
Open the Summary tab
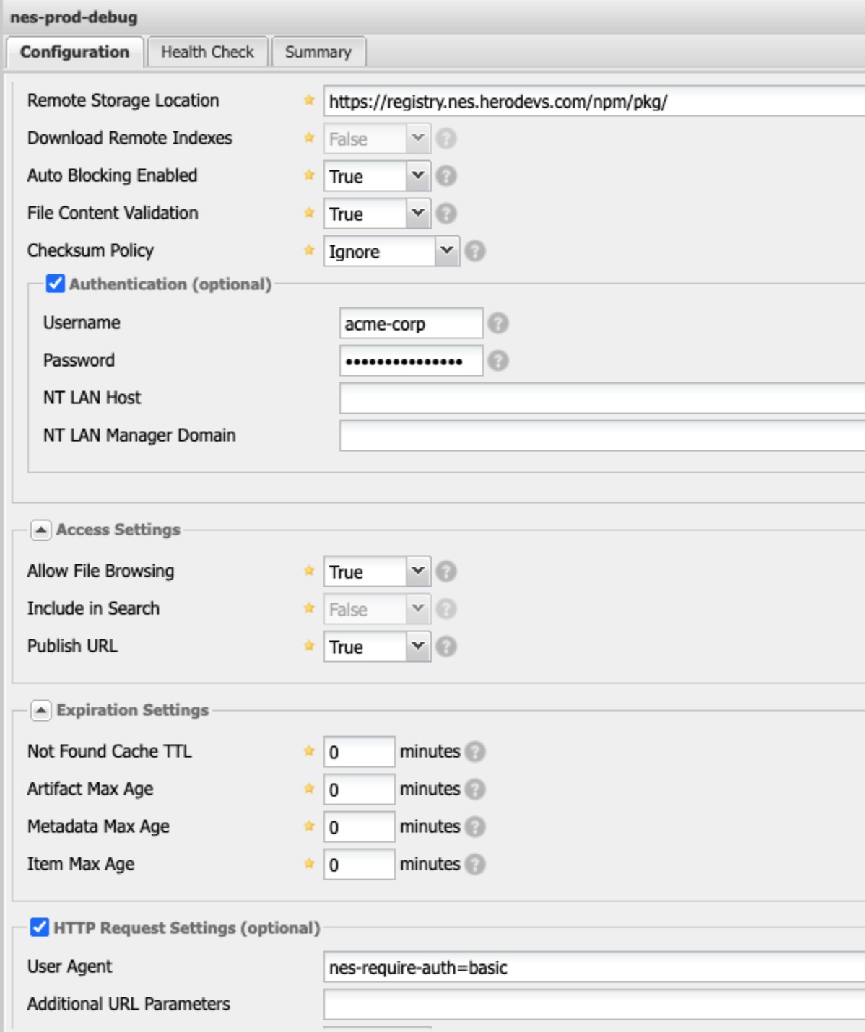click(x=318, y=51)
